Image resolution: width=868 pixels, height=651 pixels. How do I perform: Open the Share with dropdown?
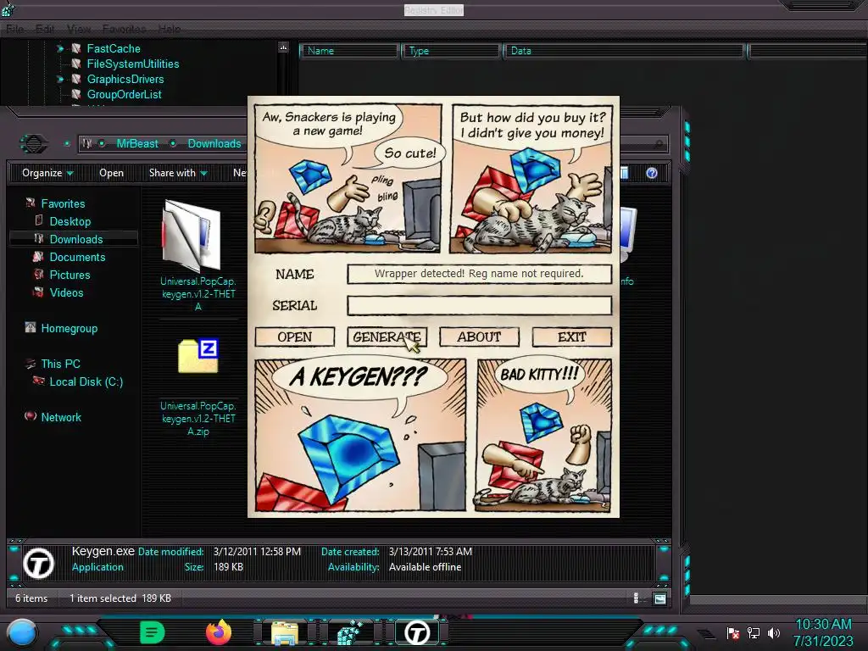pyautogui.click(x=178, y=173)
